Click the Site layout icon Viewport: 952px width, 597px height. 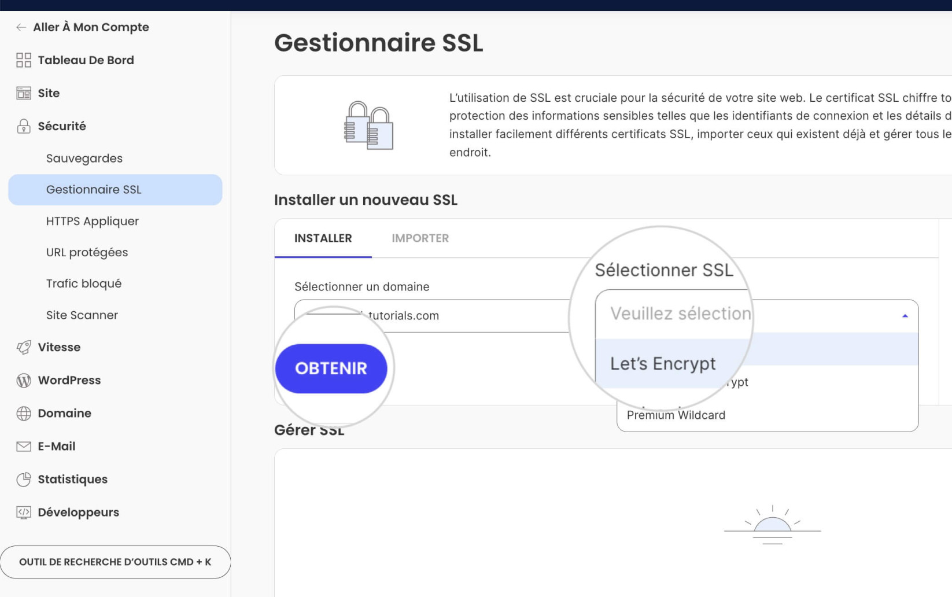point(24,93)
